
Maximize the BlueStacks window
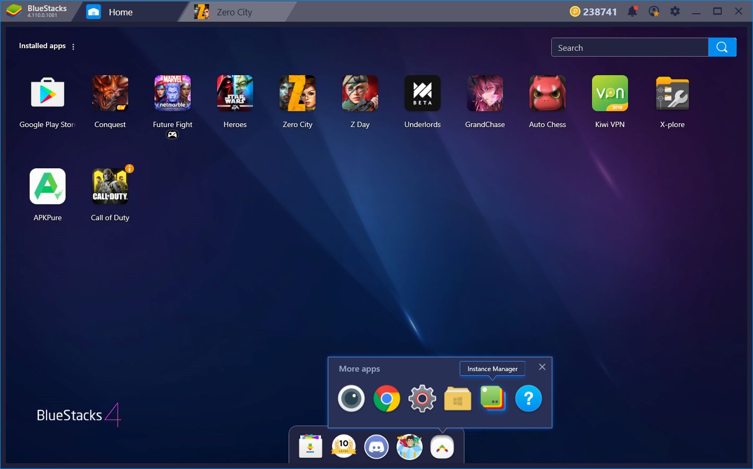point(718,11)
